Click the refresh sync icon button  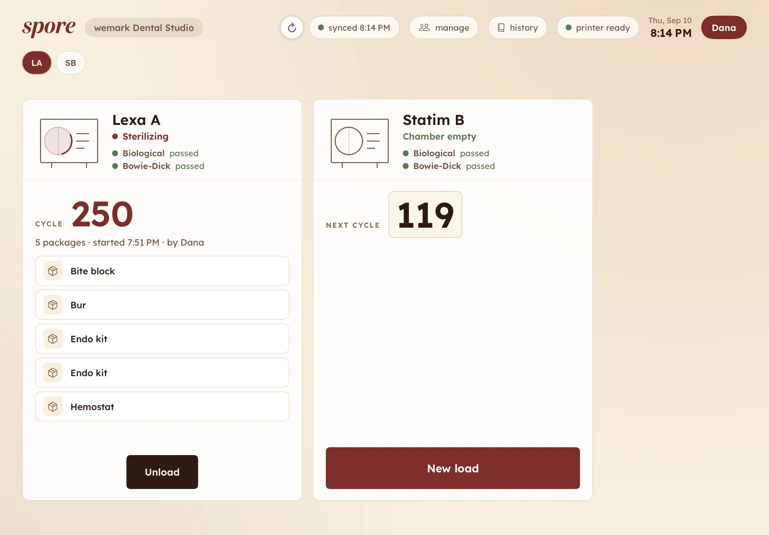292,27
